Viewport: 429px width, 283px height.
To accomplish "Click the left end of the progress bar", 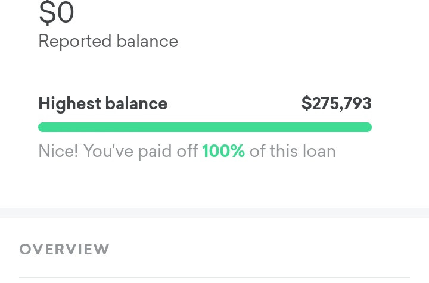I will [x=43, y=127].
